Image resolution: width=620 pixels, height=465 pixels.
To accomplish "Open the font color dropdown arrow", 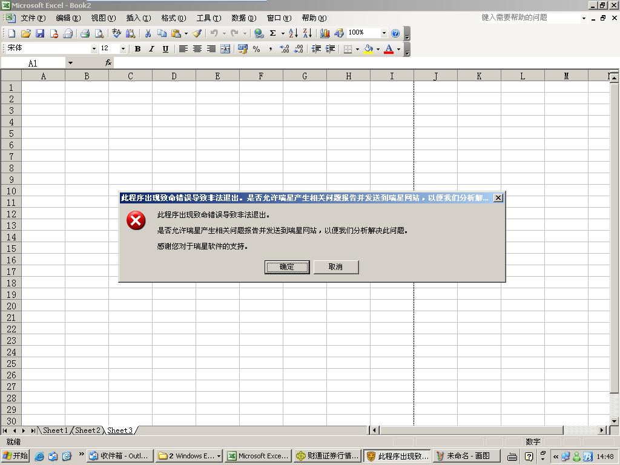I will (x=398, y=49).
